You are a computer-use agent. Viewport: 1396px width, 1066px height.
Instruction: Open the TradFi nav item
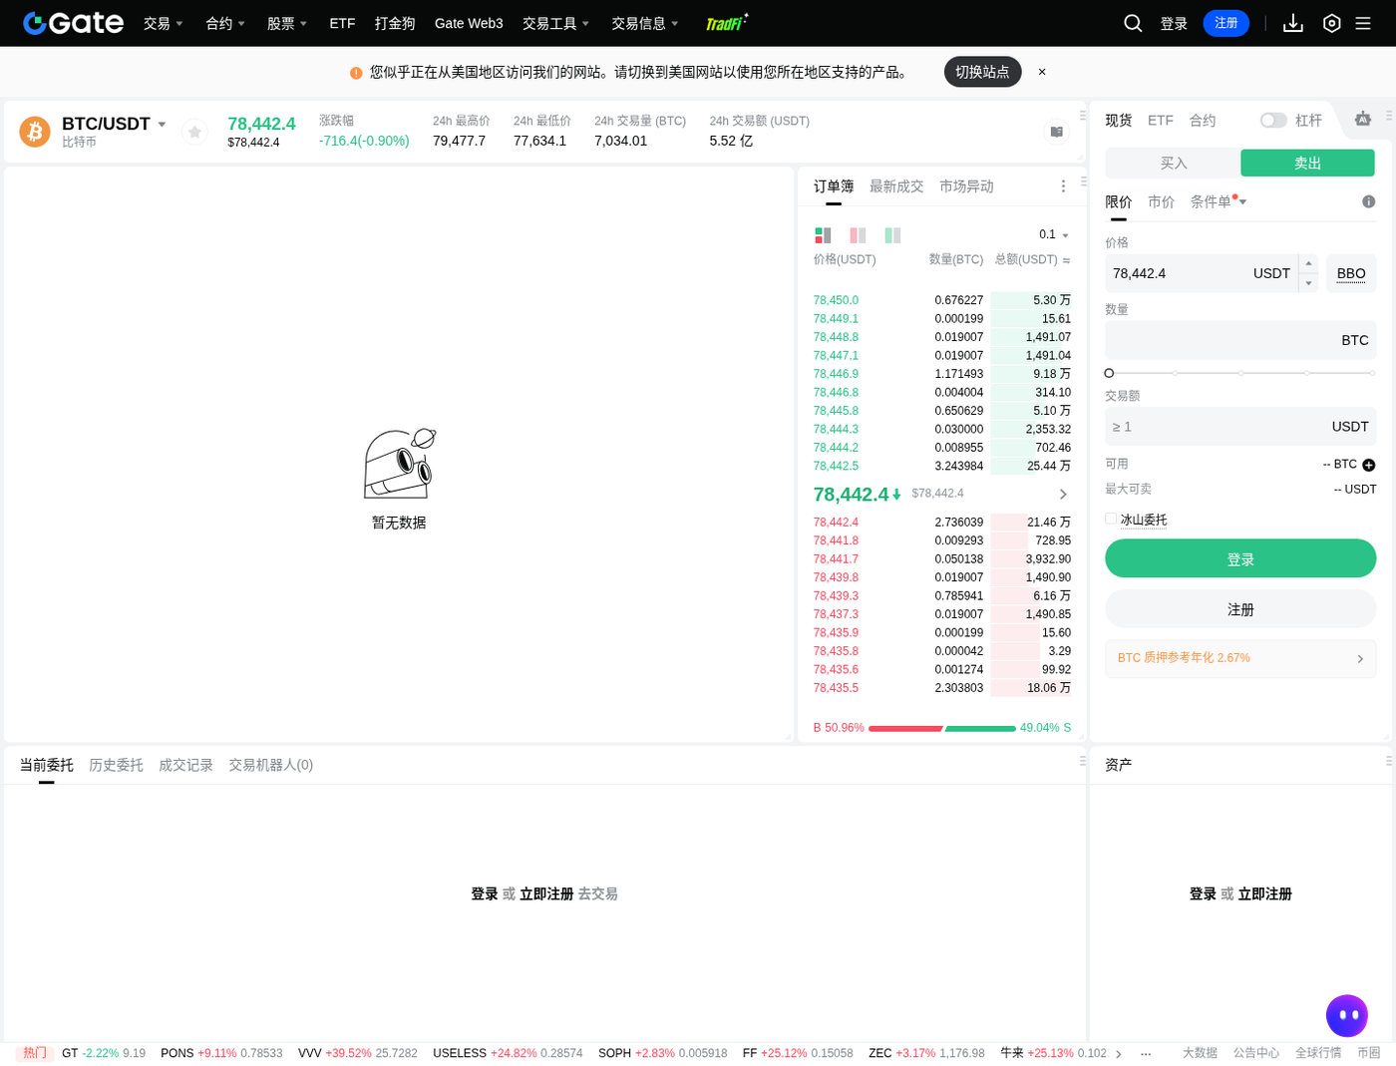point(726,23)
